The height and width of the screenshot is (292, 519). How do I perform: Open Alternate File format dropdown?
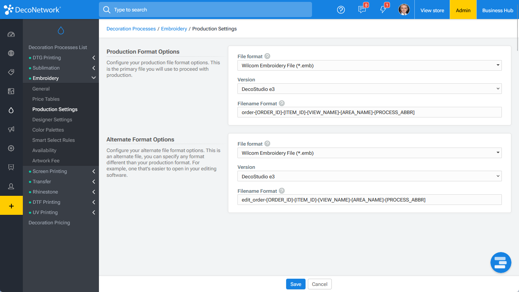coord(369,153)
